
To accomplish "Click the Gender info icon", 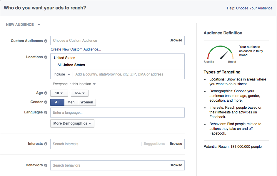I will [x=46, y=102].
